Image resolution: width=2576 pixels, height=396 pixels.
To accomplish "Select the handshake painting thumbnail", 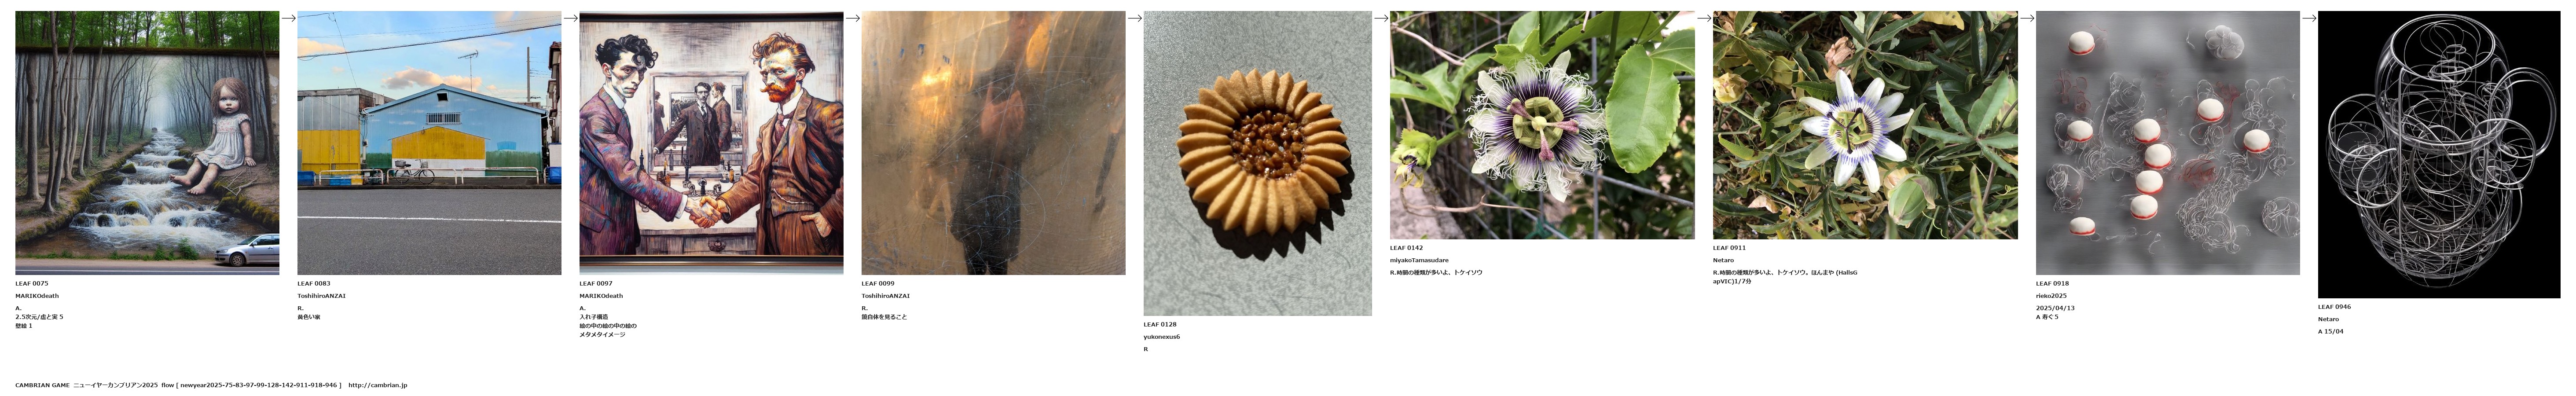I will point(711,143).
